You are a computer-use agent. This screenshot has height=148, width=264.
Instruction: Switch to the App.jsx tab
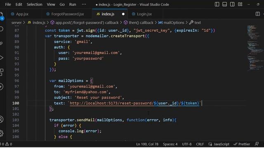click(22, 14)
